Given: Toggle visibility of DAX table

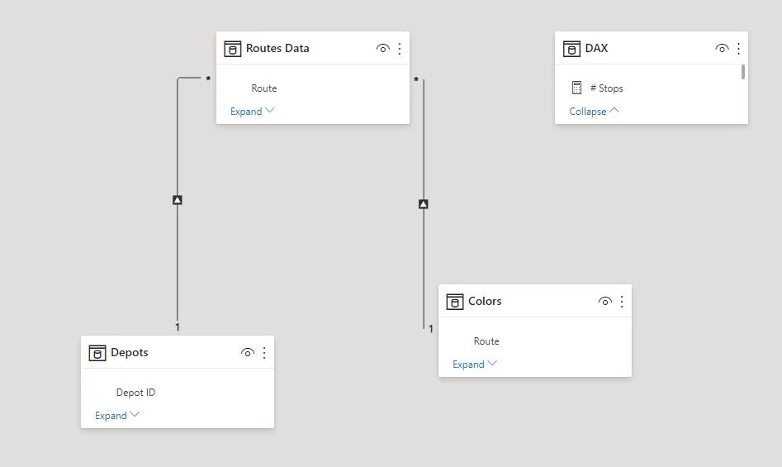Looking at the screenshot, I should pyautogui.click(x=722, y=49).
